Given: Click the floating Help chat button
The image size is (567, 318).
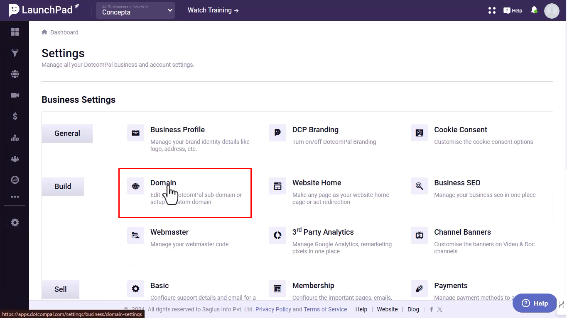Looking at the screenshot, I should (535, 303).
